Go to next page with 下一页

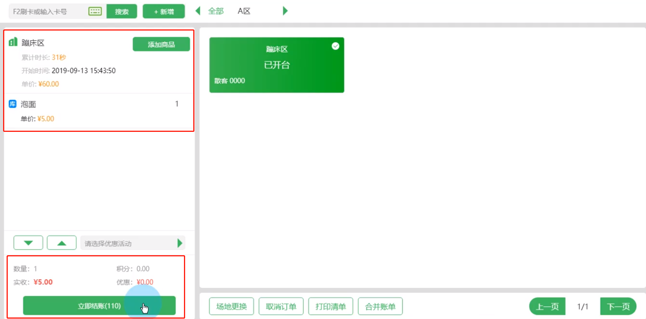coord(618,307)
